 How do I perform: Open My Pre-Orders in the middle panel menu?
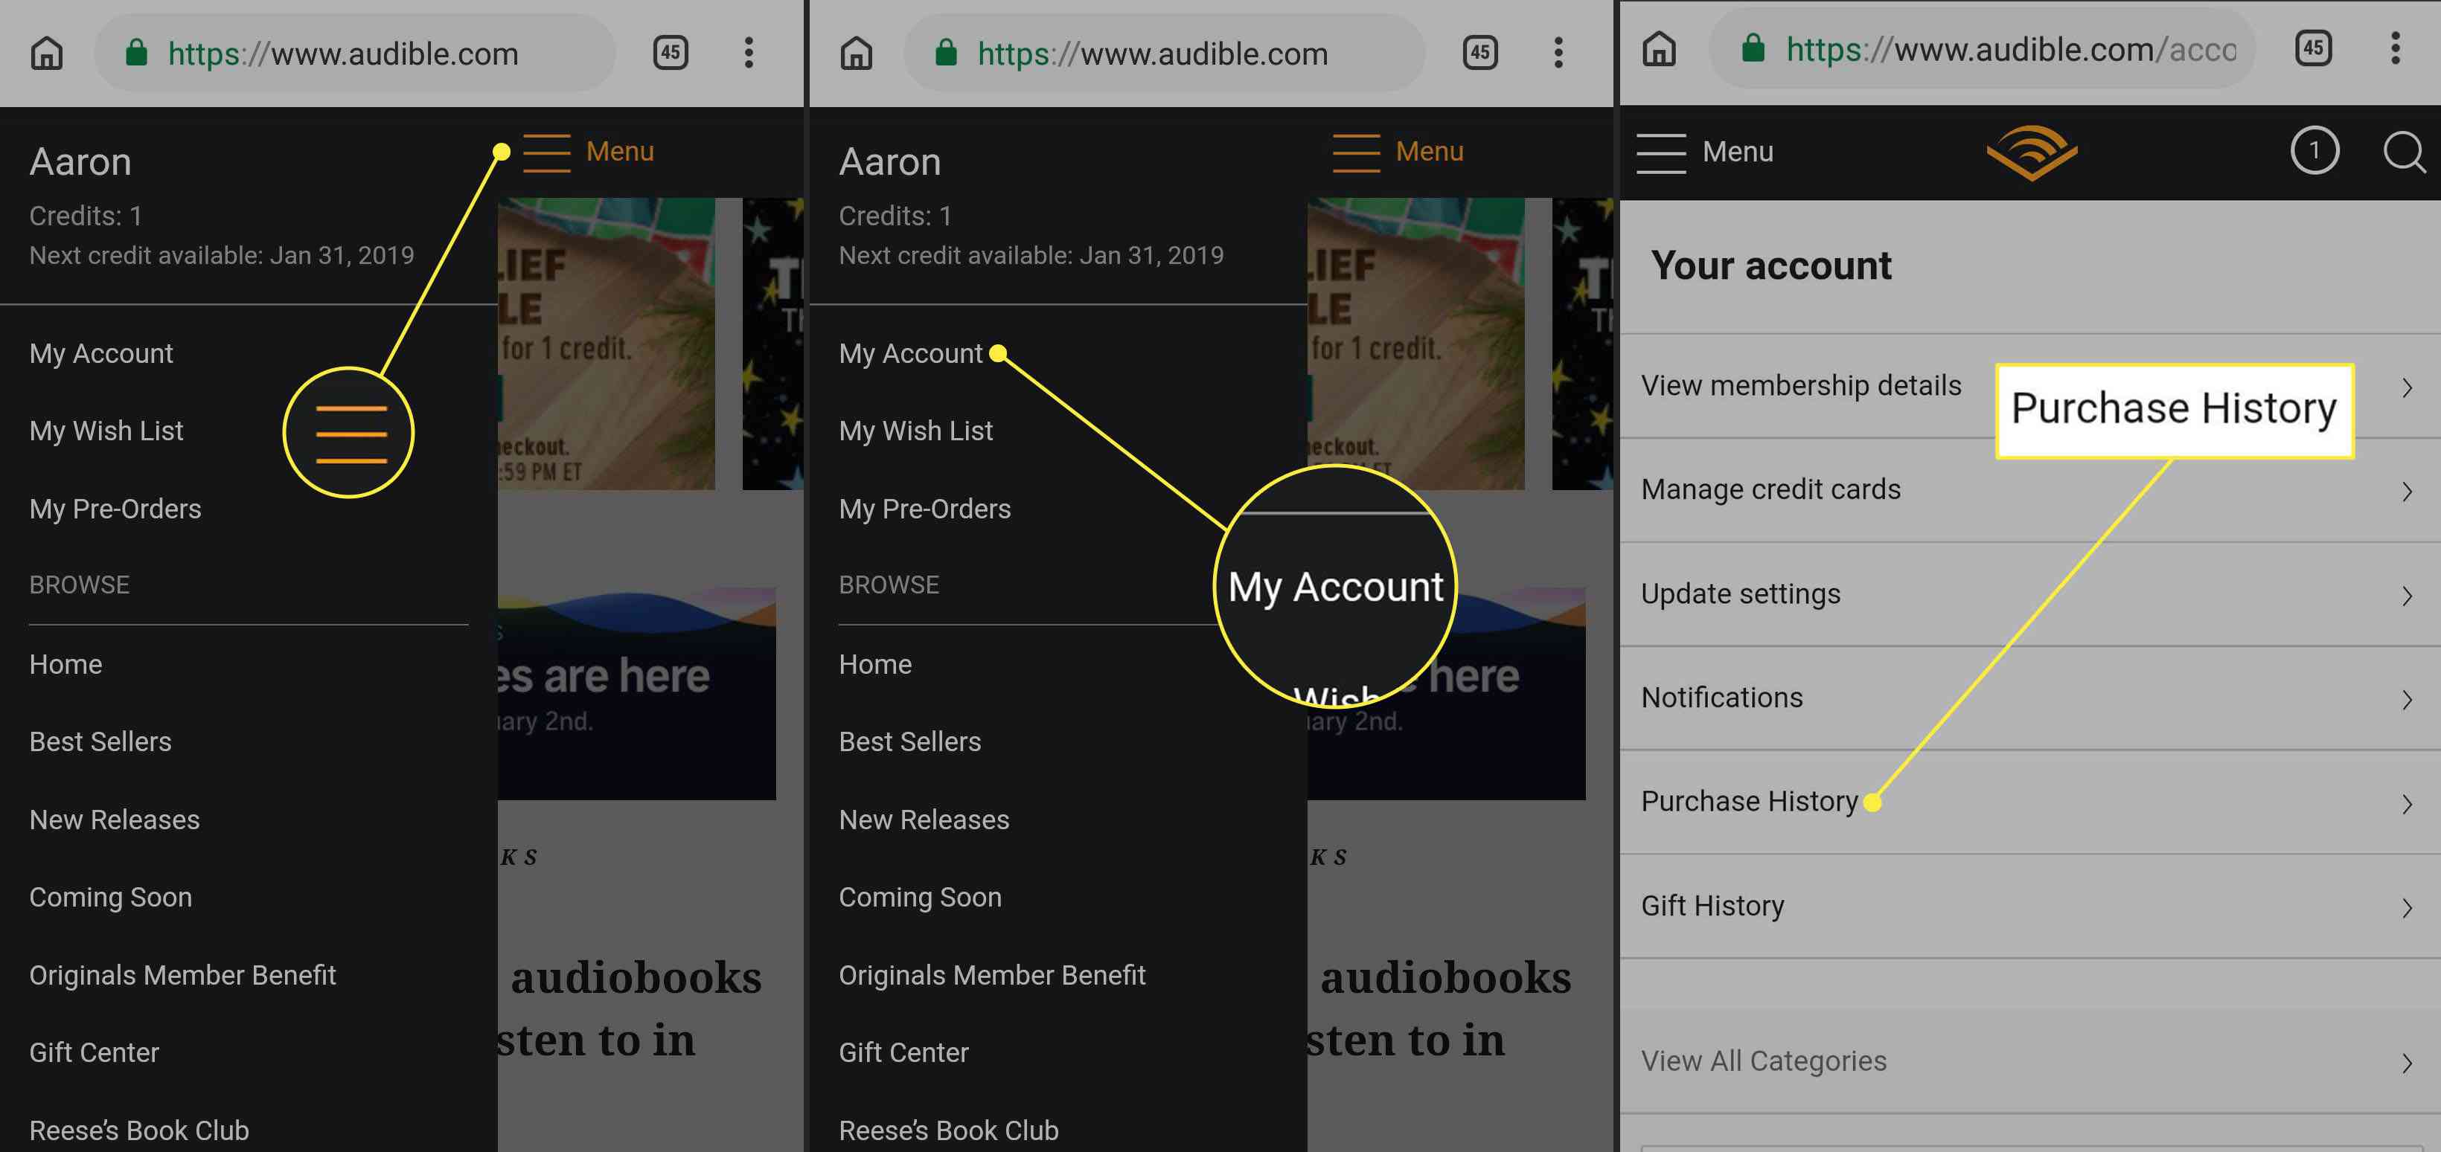(x=924, y=509)
